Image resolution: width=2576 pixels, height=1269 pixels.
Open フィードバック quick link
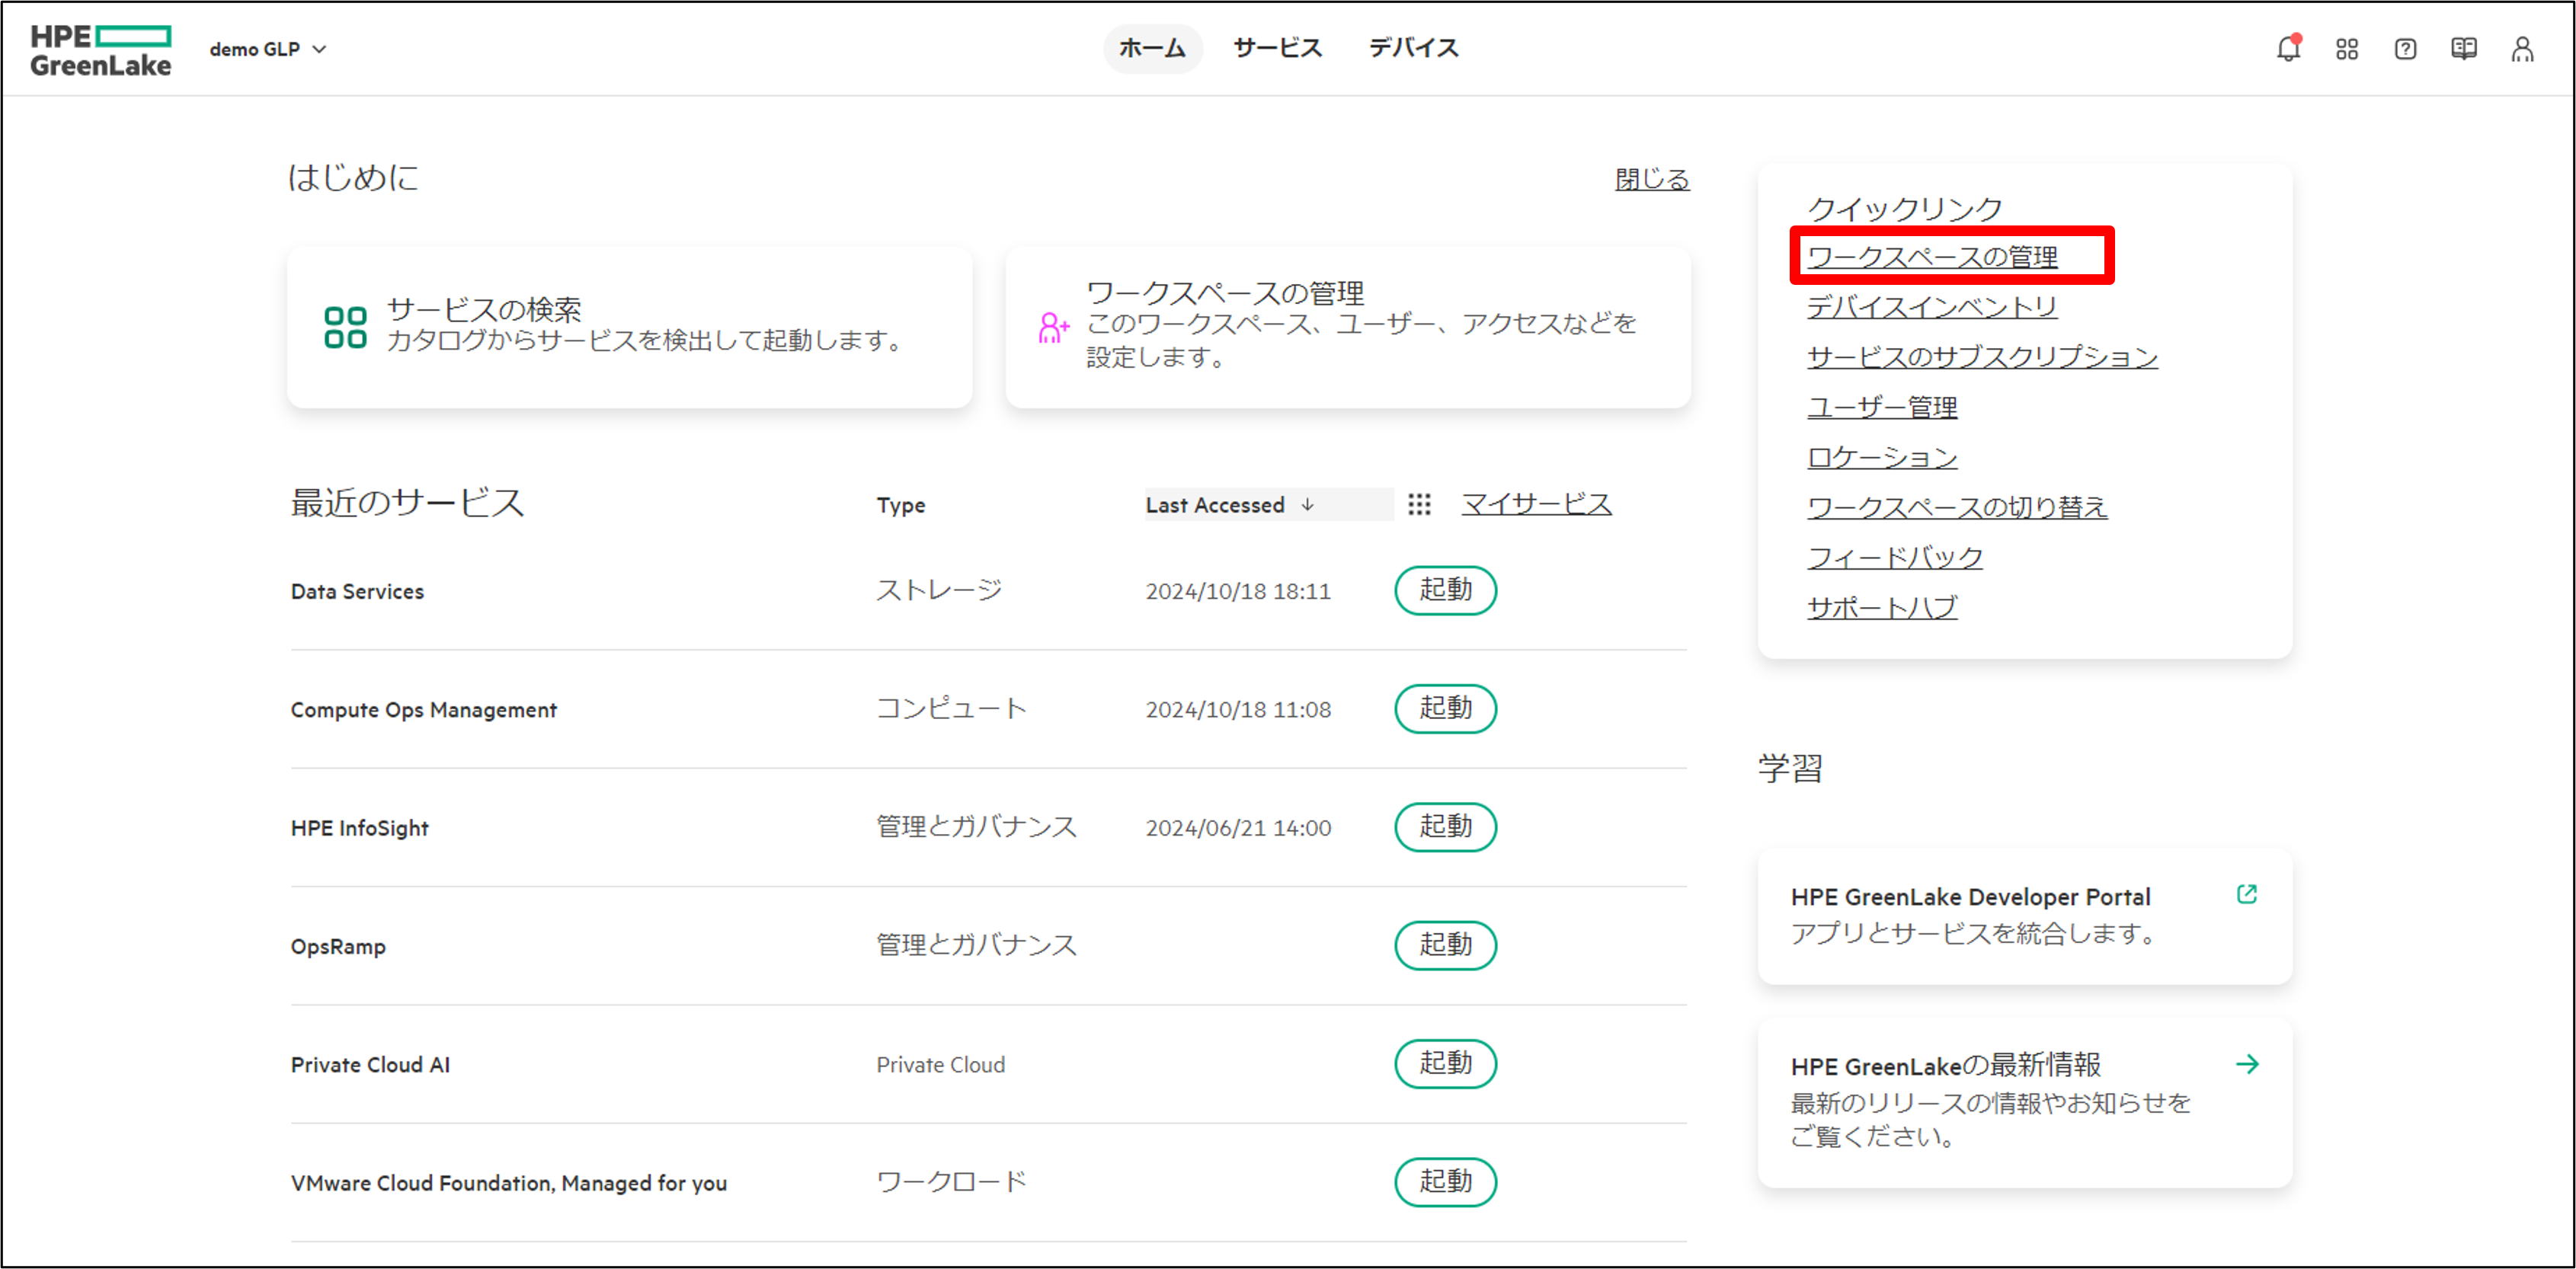[1895, 557]
